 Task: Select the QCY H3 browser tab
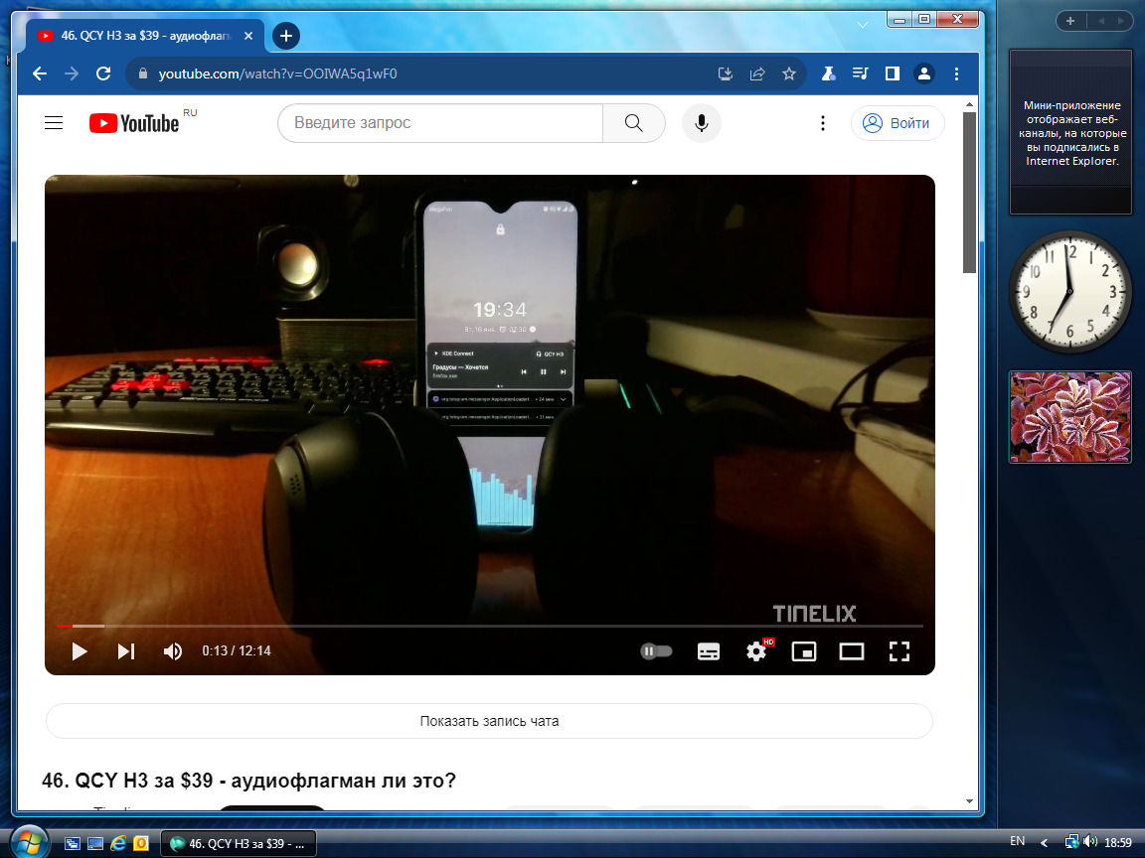[x=145, y=37]
